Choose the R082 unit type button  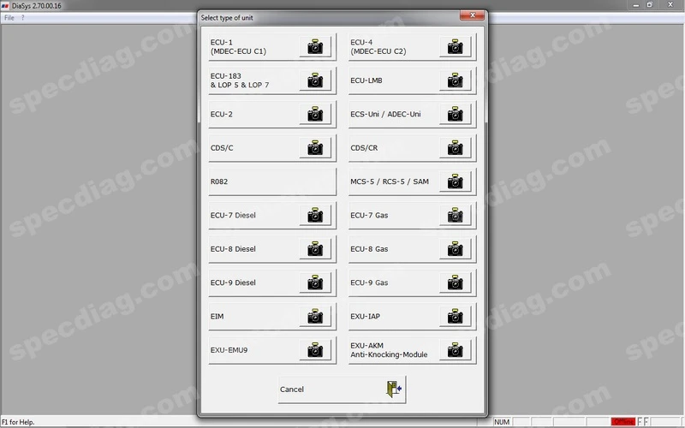click(x=272, y=181)
